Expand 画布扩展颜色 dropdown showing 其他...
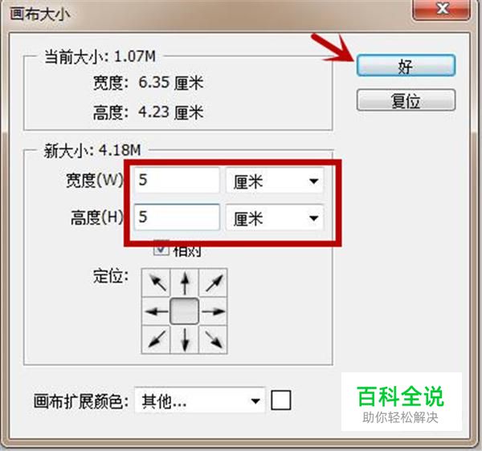 (x=199, y=400)
